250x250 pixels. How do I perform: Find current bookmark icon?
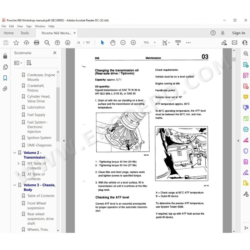click(x=29, y=63)
